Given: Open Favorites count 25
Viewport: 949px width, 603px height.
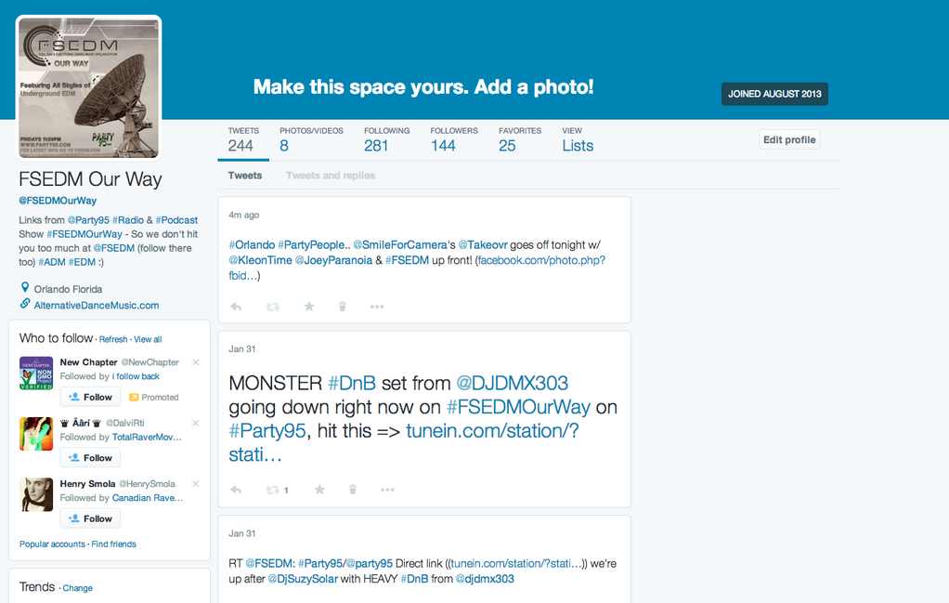Looking at the screenshot, I should pos(520,140).
